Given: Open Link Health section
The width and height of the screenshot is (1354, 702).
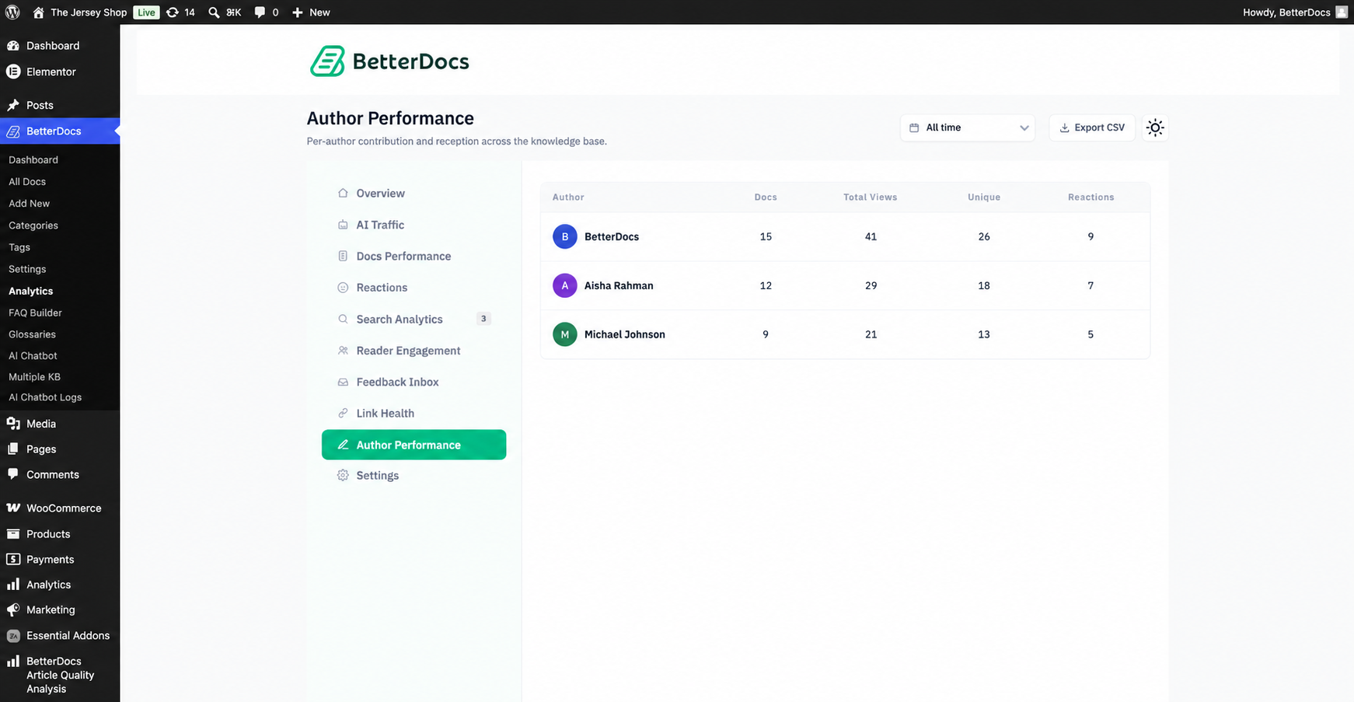Looking at the screenshot, I should point(414,413).
